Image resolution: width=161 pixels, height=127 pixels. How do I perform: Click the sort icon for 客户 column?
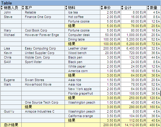[23, 8]
